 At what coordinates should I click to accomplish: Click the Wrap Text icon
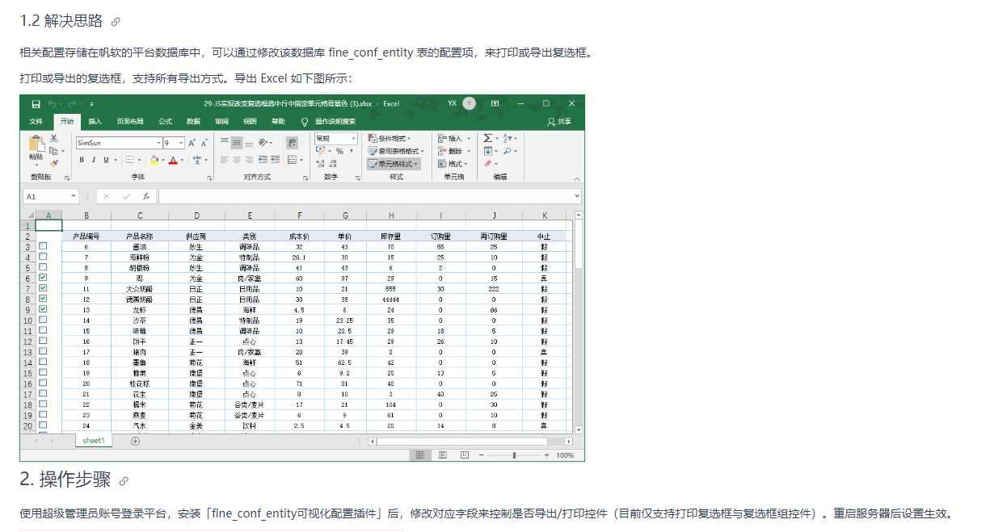(293, 143)
